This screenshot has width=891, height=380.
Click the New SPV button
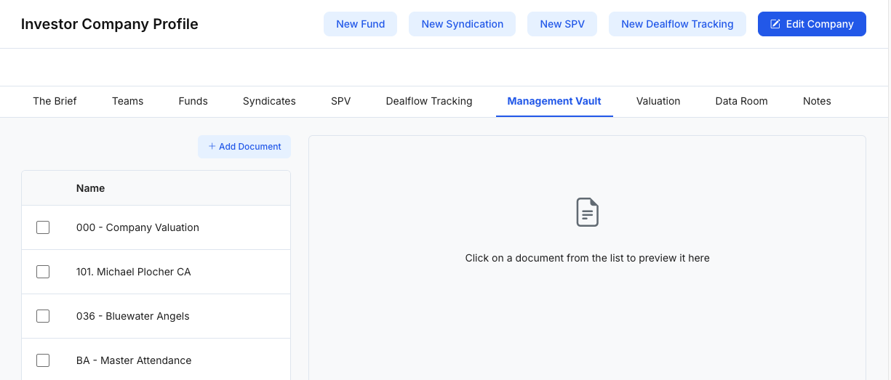click(x=562, y=24)
